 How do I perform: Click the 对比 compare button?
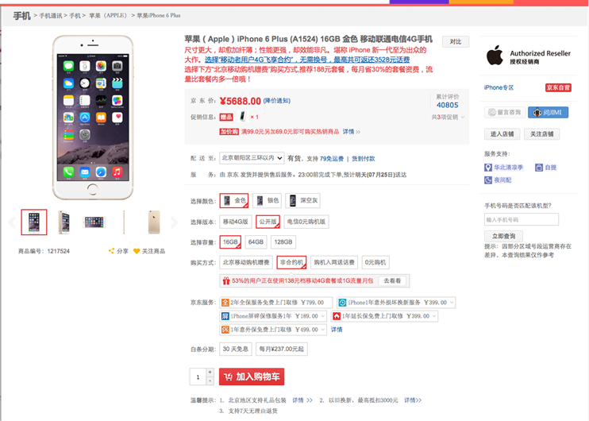(x=456, y=42)
